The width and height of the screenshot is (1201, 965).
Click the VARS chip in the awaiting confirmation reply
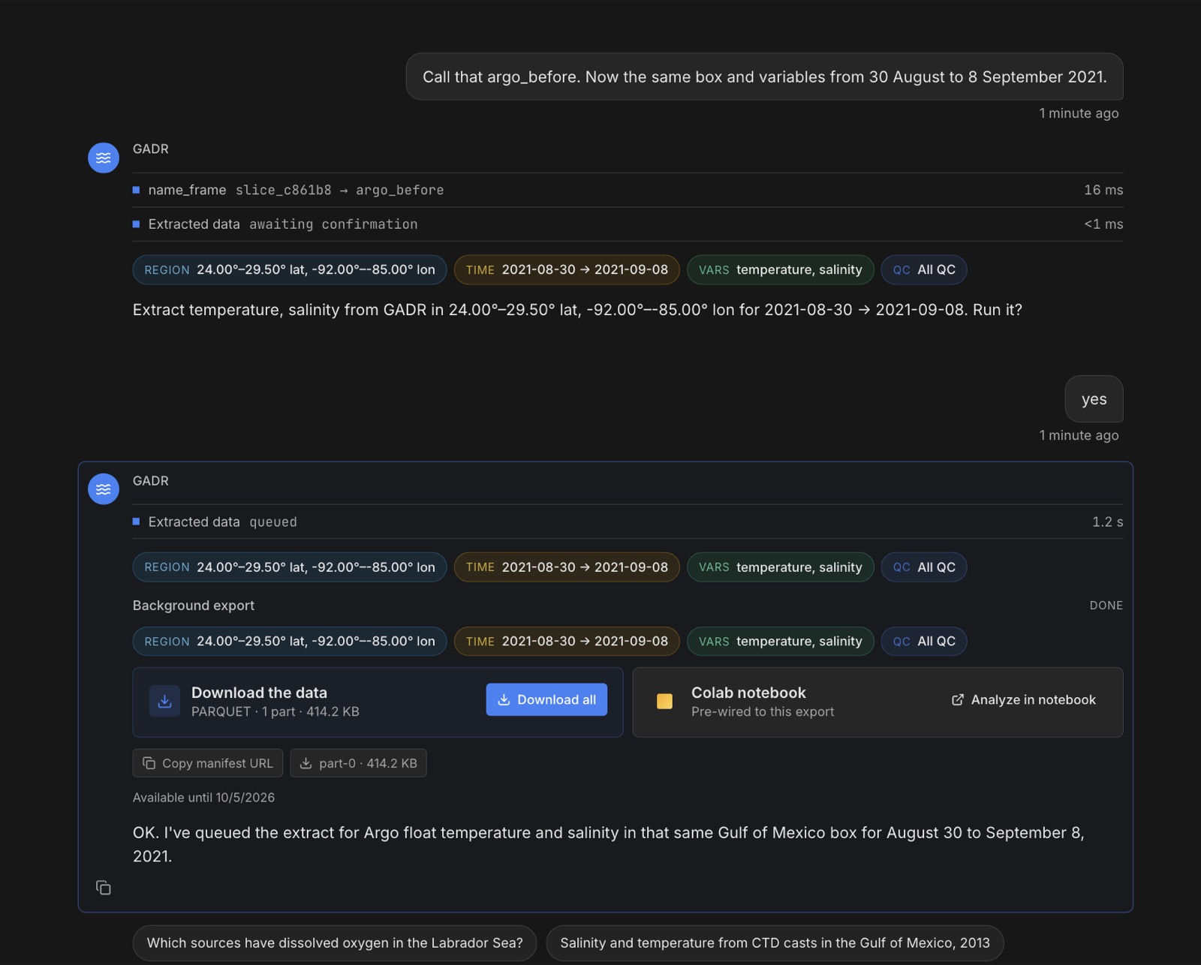point(781,270)
